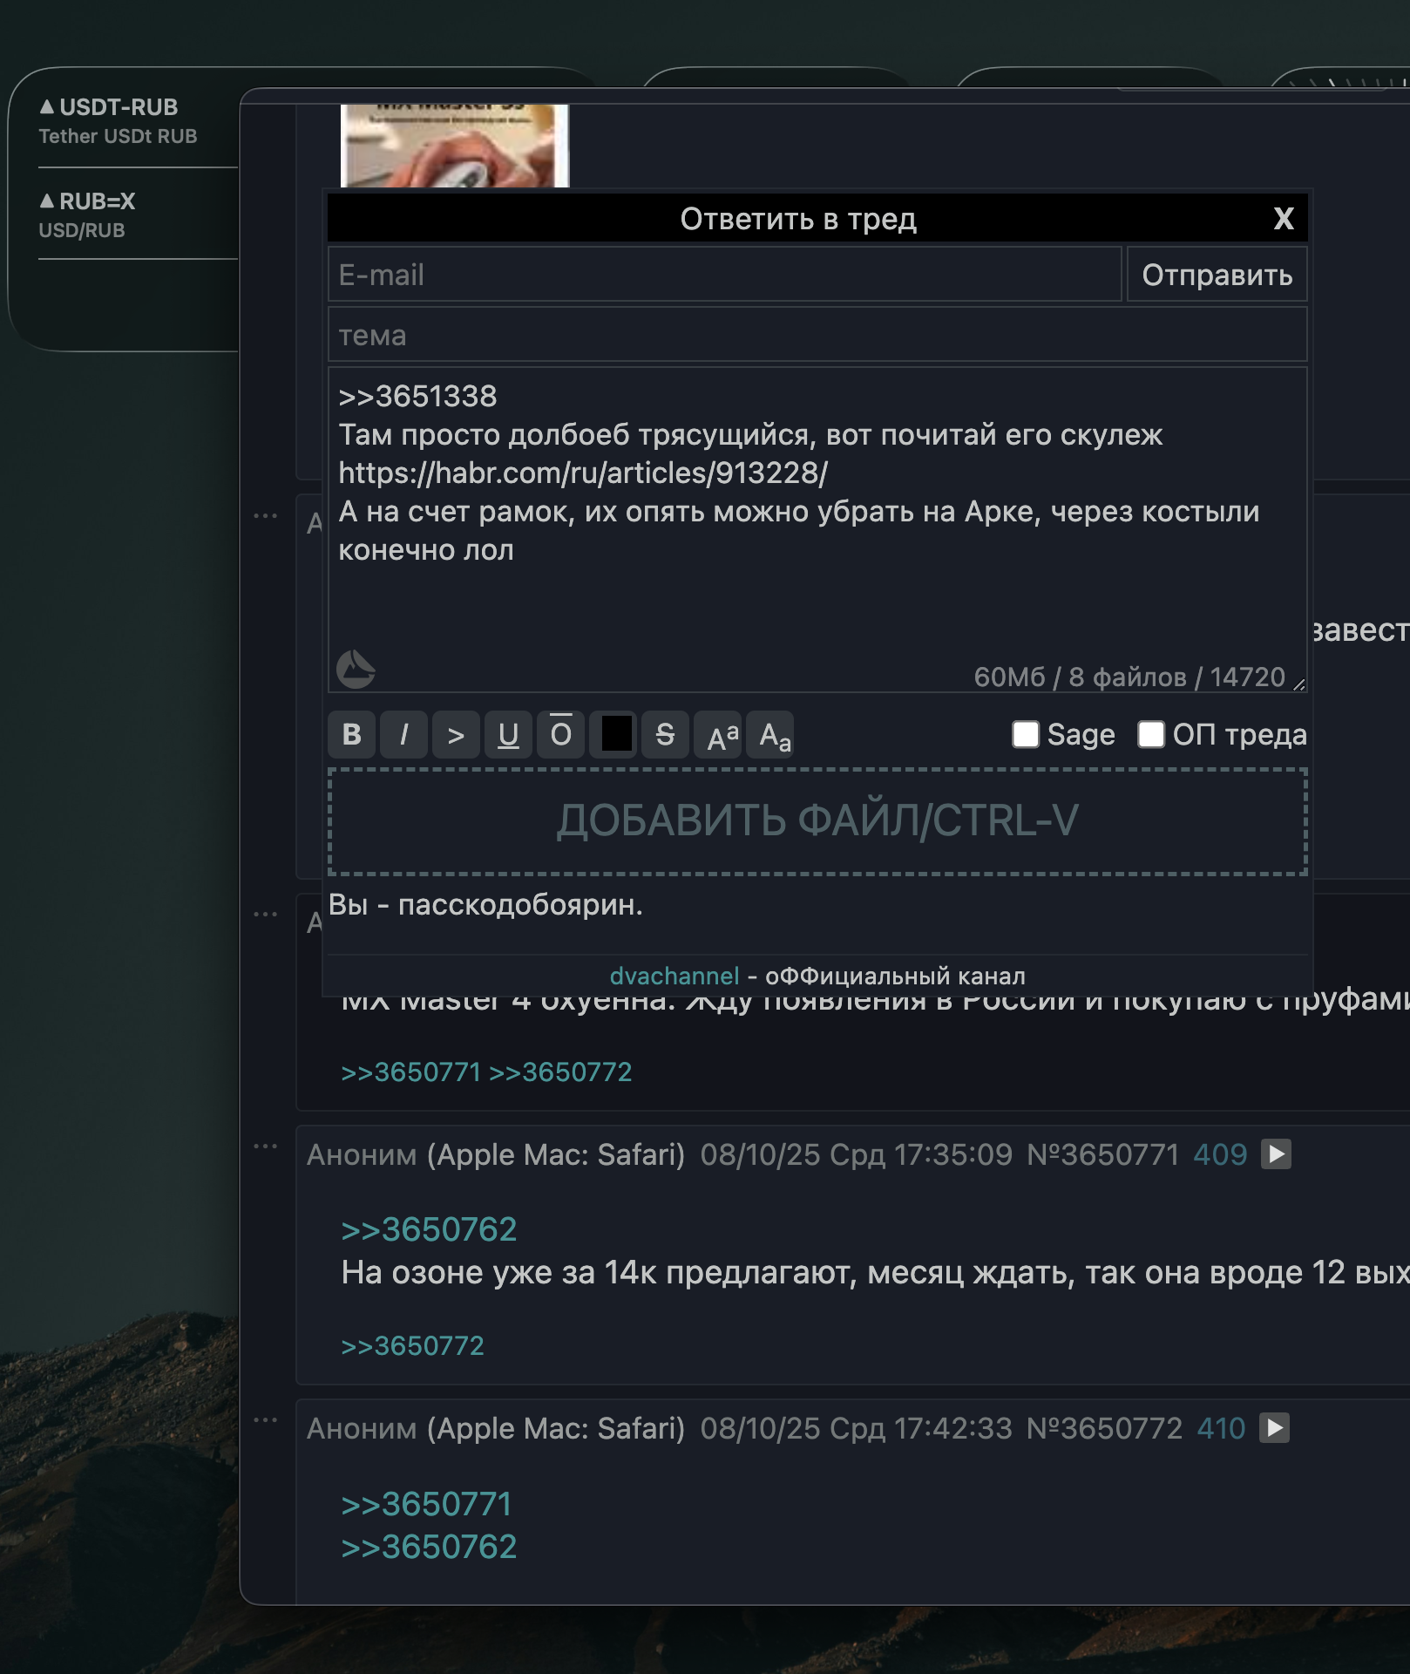
Task: Apply underline formatting to reply
Action: click(x=508, y=735)
